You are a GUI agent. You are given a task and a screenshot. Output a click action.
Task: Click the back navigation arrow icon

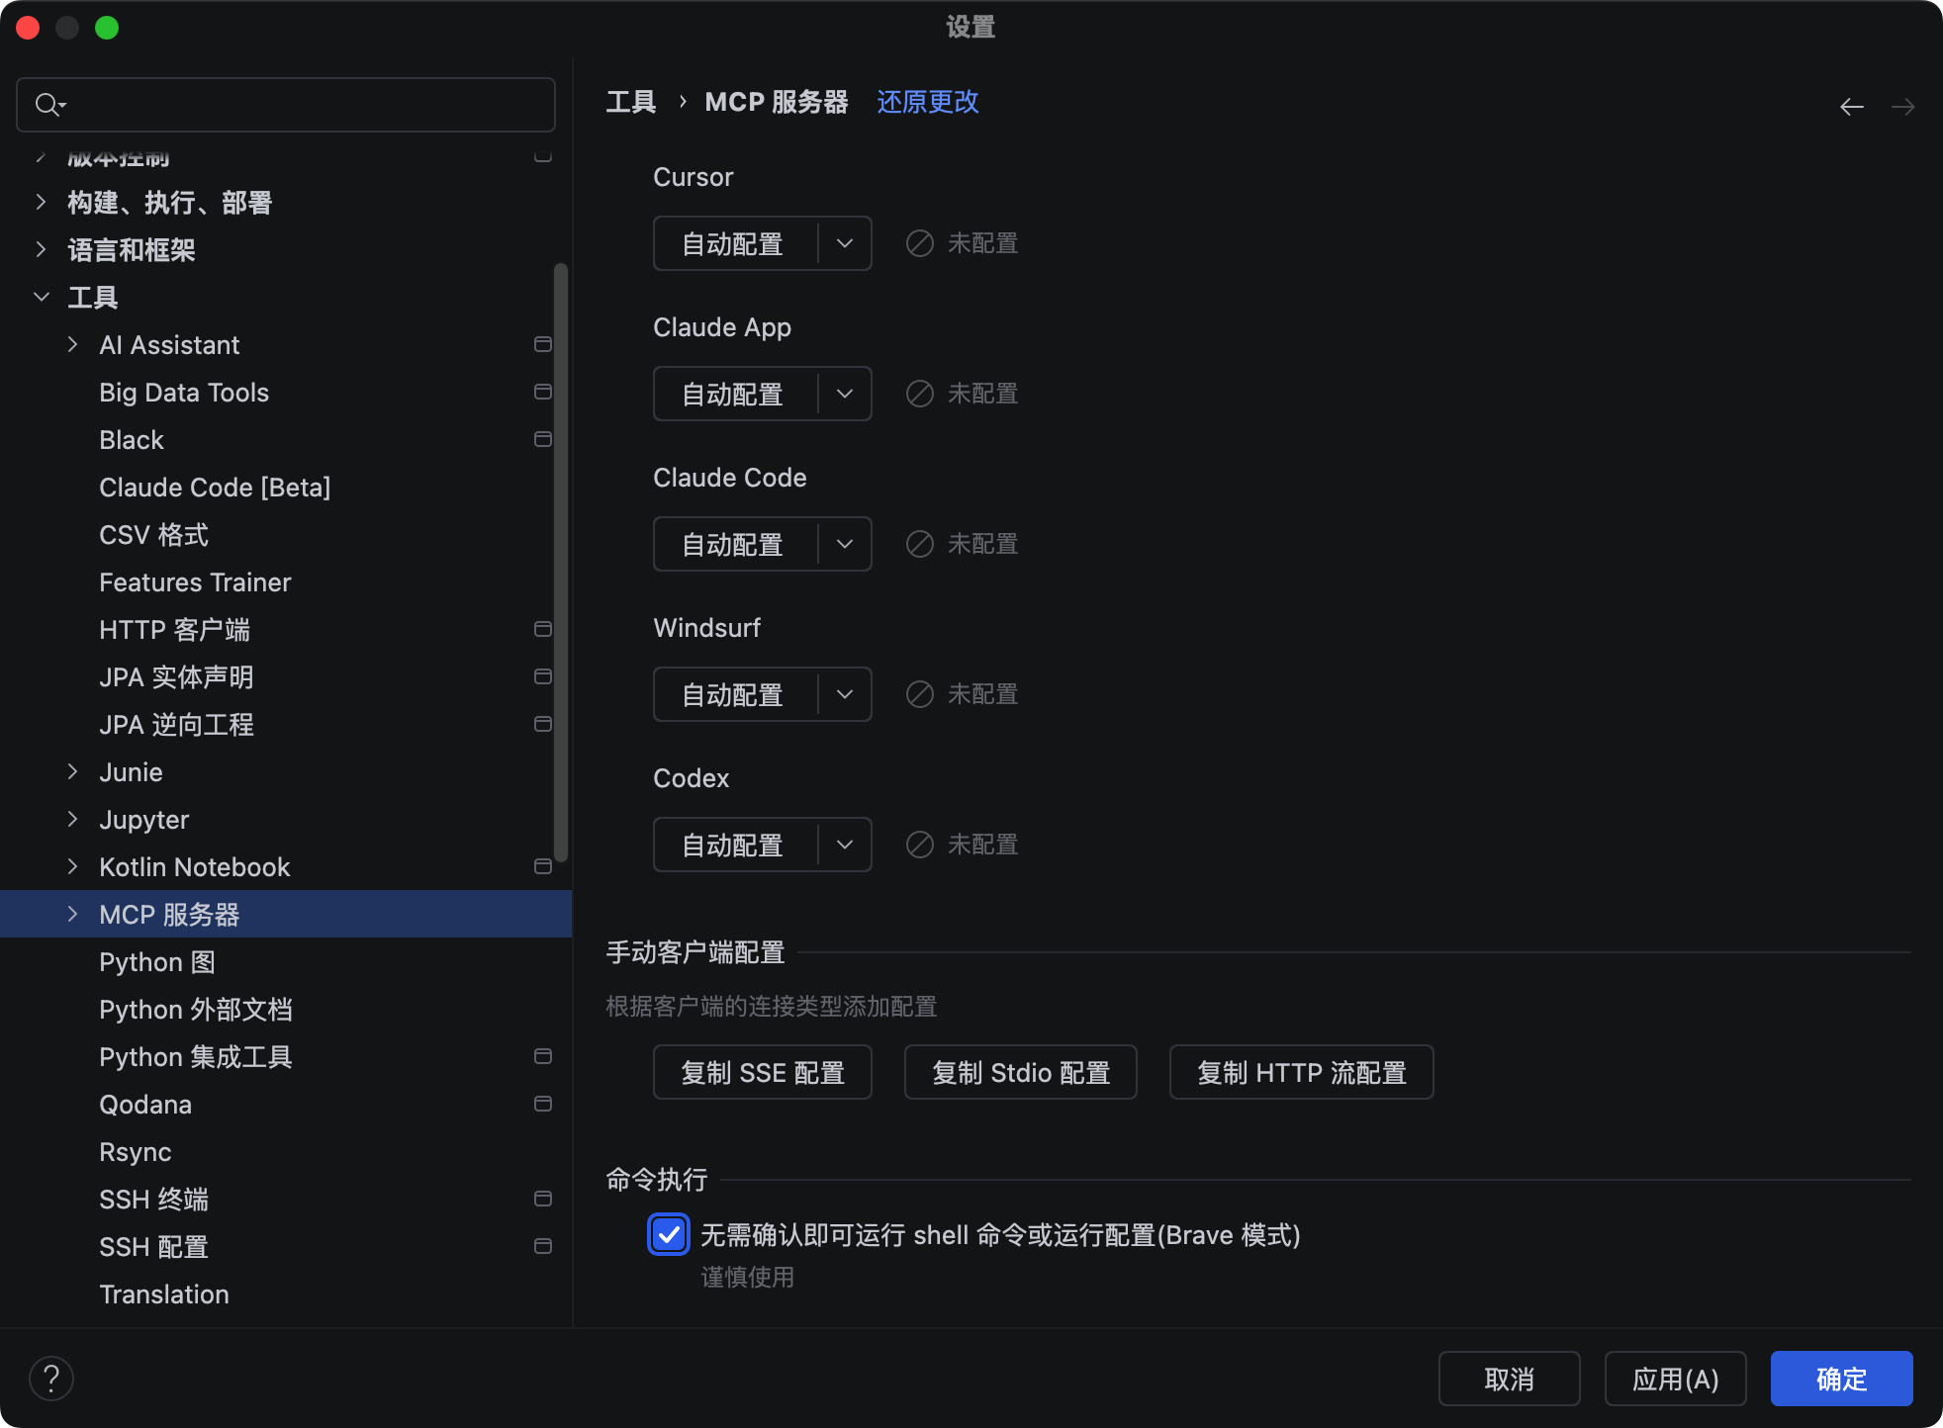pos(1851,107)
